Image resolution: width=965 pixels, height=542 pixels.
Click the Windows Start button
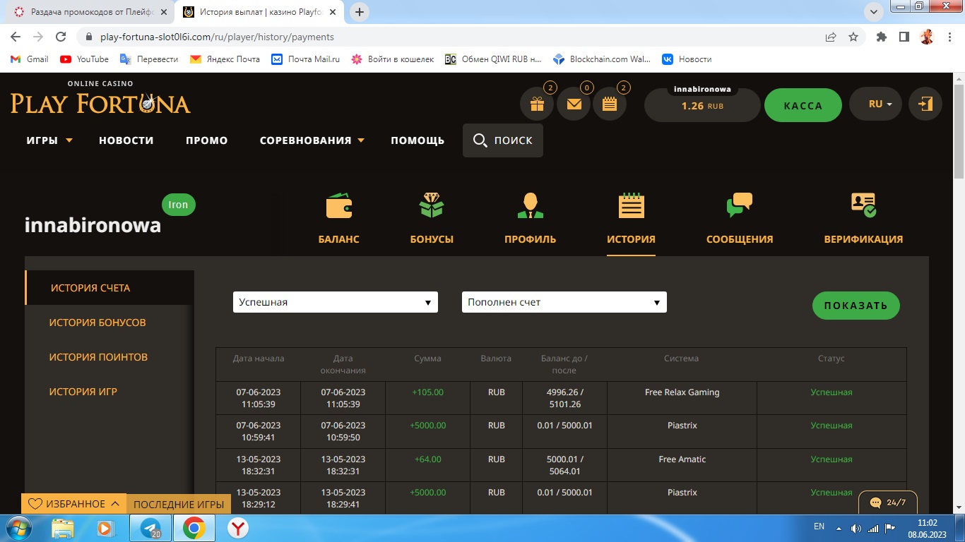click(x=18, y=528)
